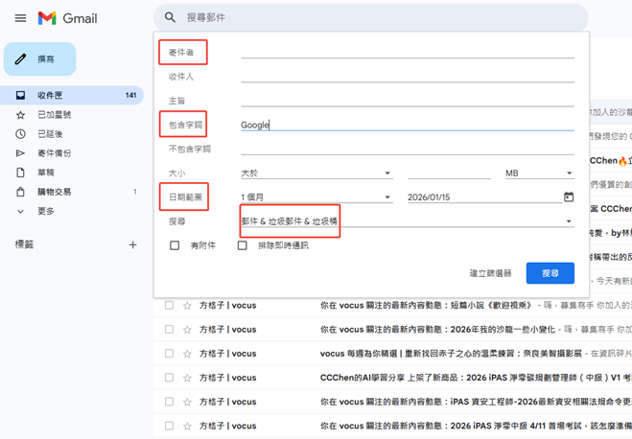Open the 大於 size comparison dropdown
The width and height of the screenshot is (632, 439).
(x=316, y=173)
